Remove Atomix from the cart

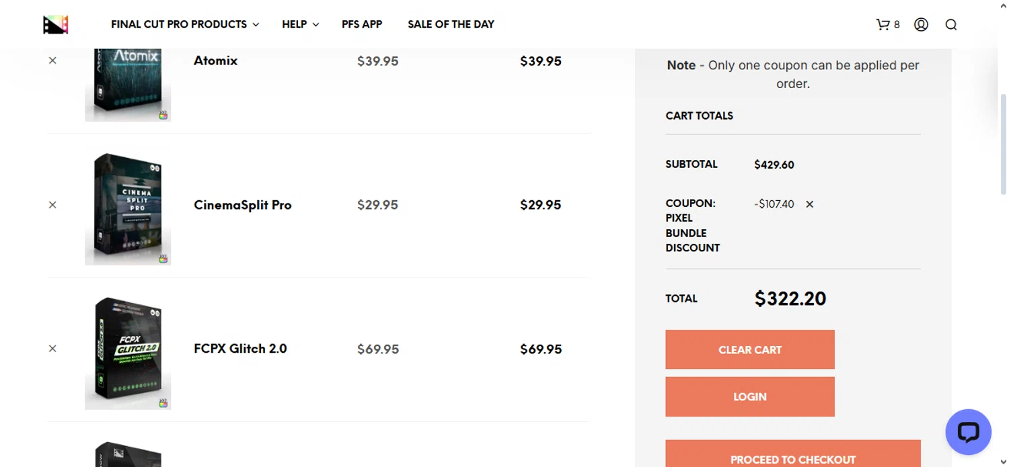52,60
